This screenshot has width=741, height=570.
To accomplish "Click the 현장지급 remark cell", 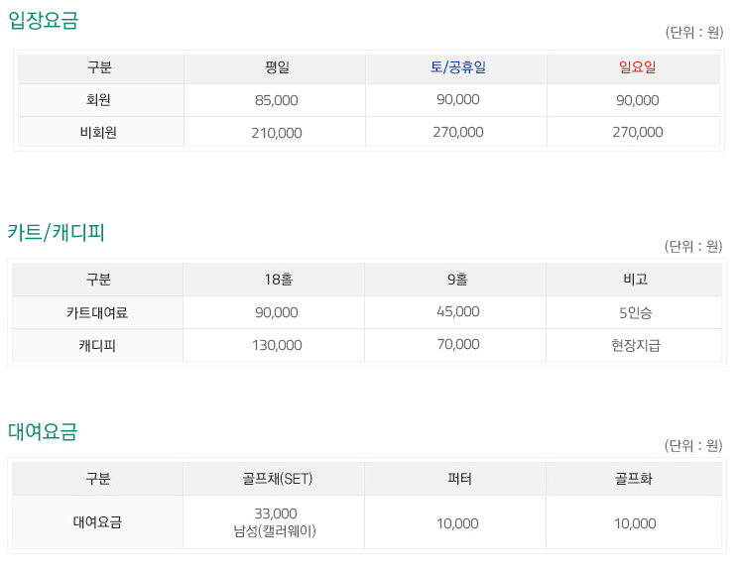I will tap(636, 345).
